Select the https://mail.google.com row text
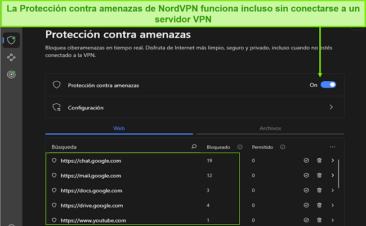This screenshot has height=226, width=366. (x=91, y=176)
